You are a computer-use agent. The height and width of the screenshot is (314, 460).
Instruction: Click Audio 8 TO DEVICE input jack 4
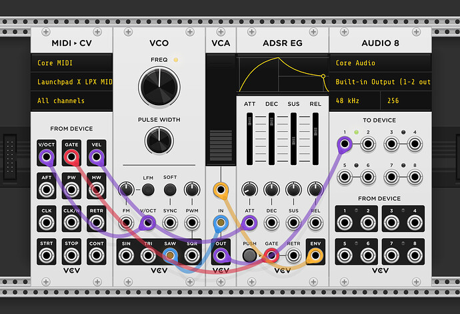[x=415, y=144]
